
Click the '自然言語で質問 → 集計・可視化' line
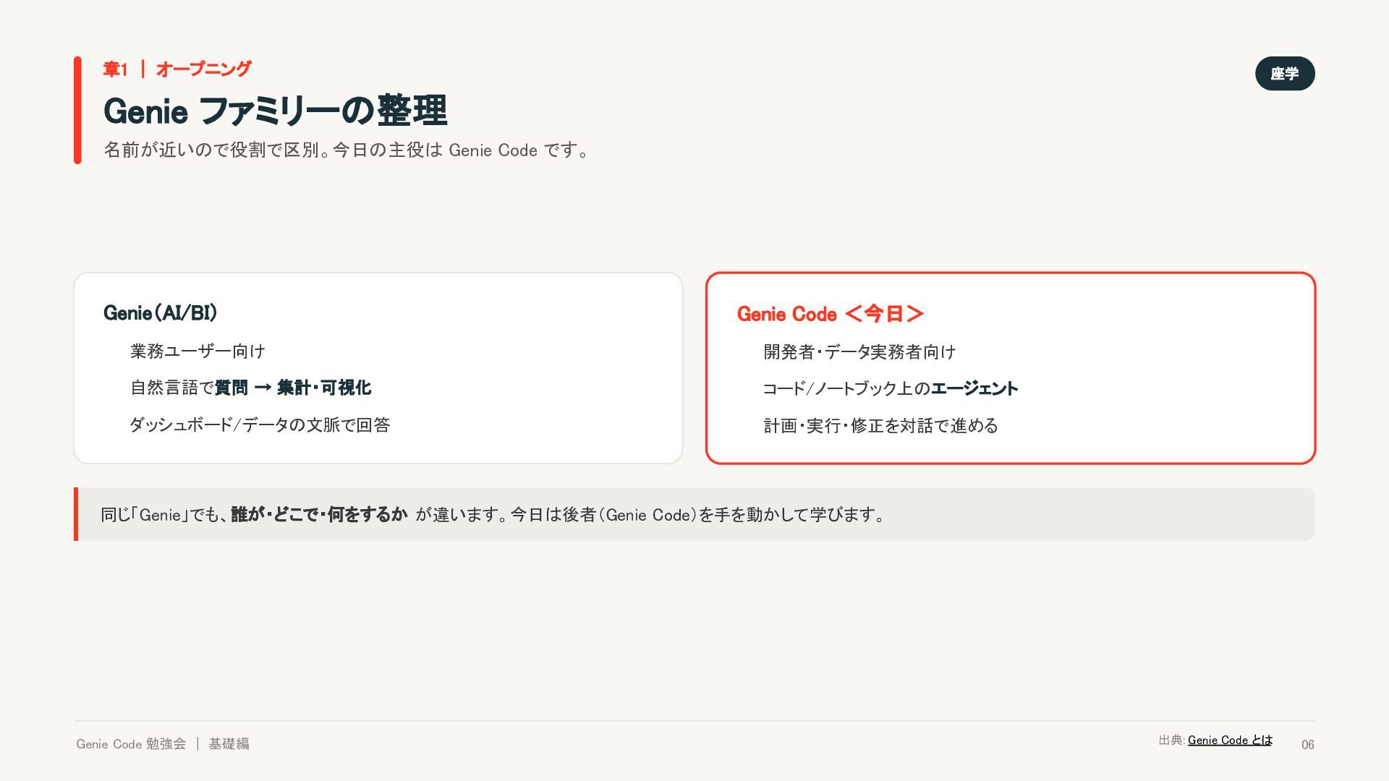(250, 388)
